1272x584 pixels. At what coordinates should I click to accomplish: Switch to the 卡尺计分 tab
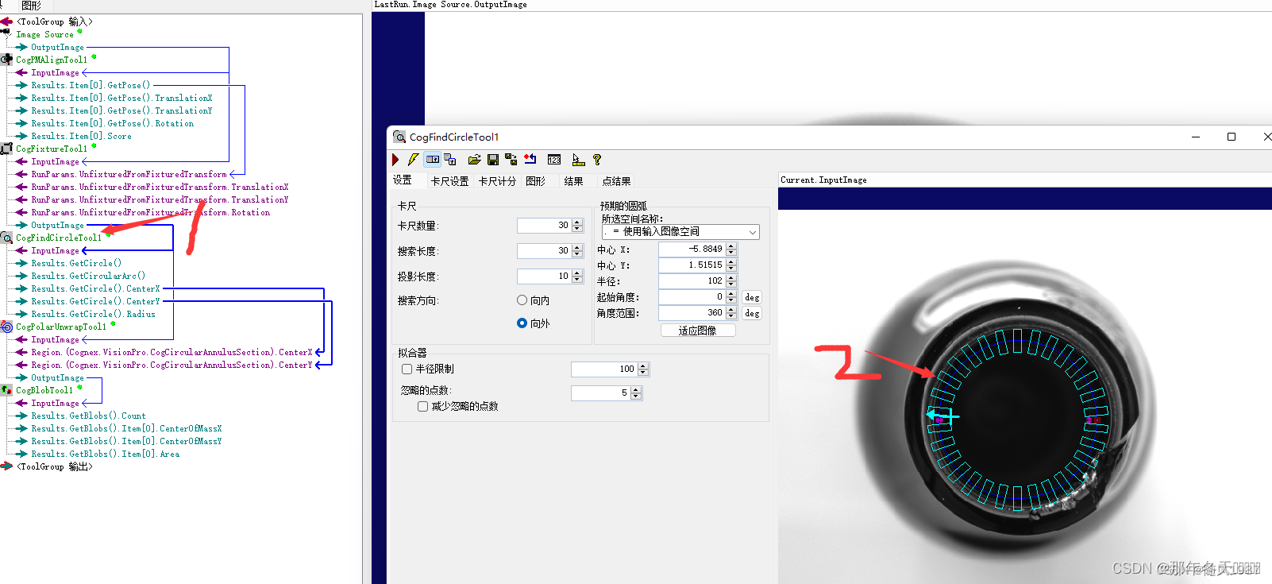click(x=497, y=181)
